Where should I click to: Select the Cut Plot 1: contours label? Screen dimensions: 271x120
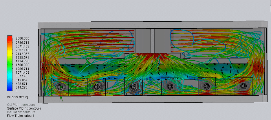coord(21,105)
